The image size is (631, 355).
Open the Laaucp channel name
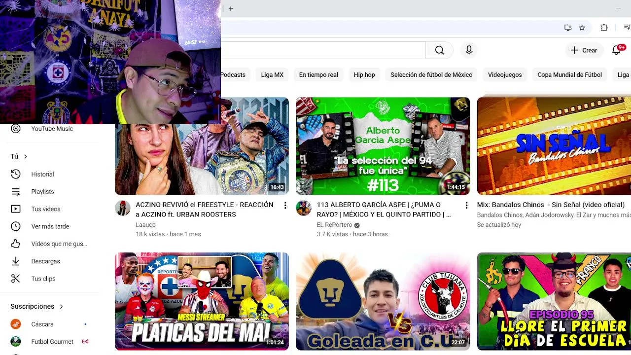tap(145, 225)
